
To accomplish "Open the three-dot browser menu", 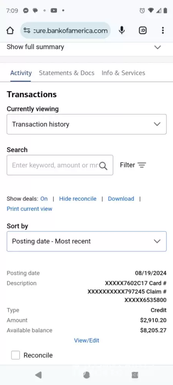I will [x=163, y=30].
